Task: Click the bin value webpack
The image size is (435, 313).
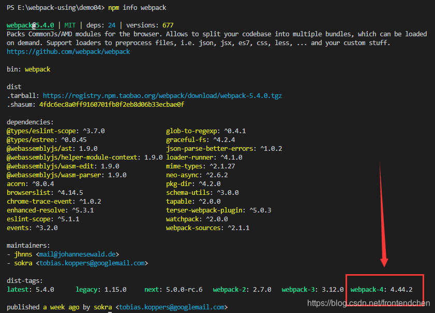Action: [x=37, y=69]
